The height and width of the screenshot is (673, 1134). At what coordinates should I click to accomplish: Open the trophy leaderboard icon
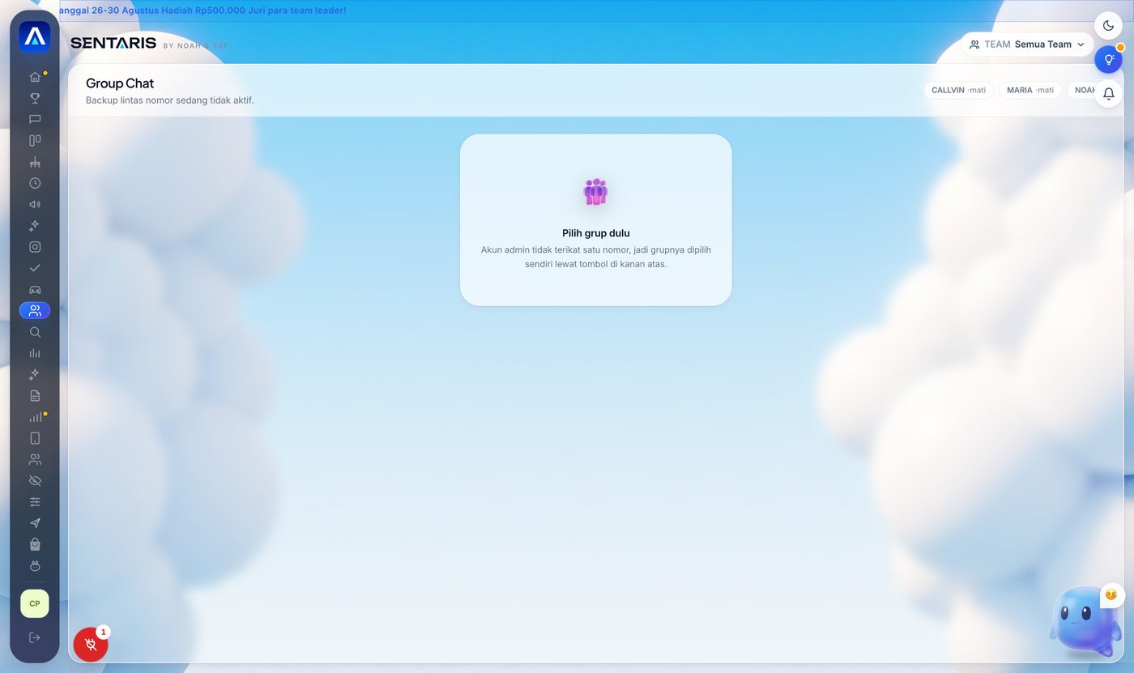[x=35, y=98]
